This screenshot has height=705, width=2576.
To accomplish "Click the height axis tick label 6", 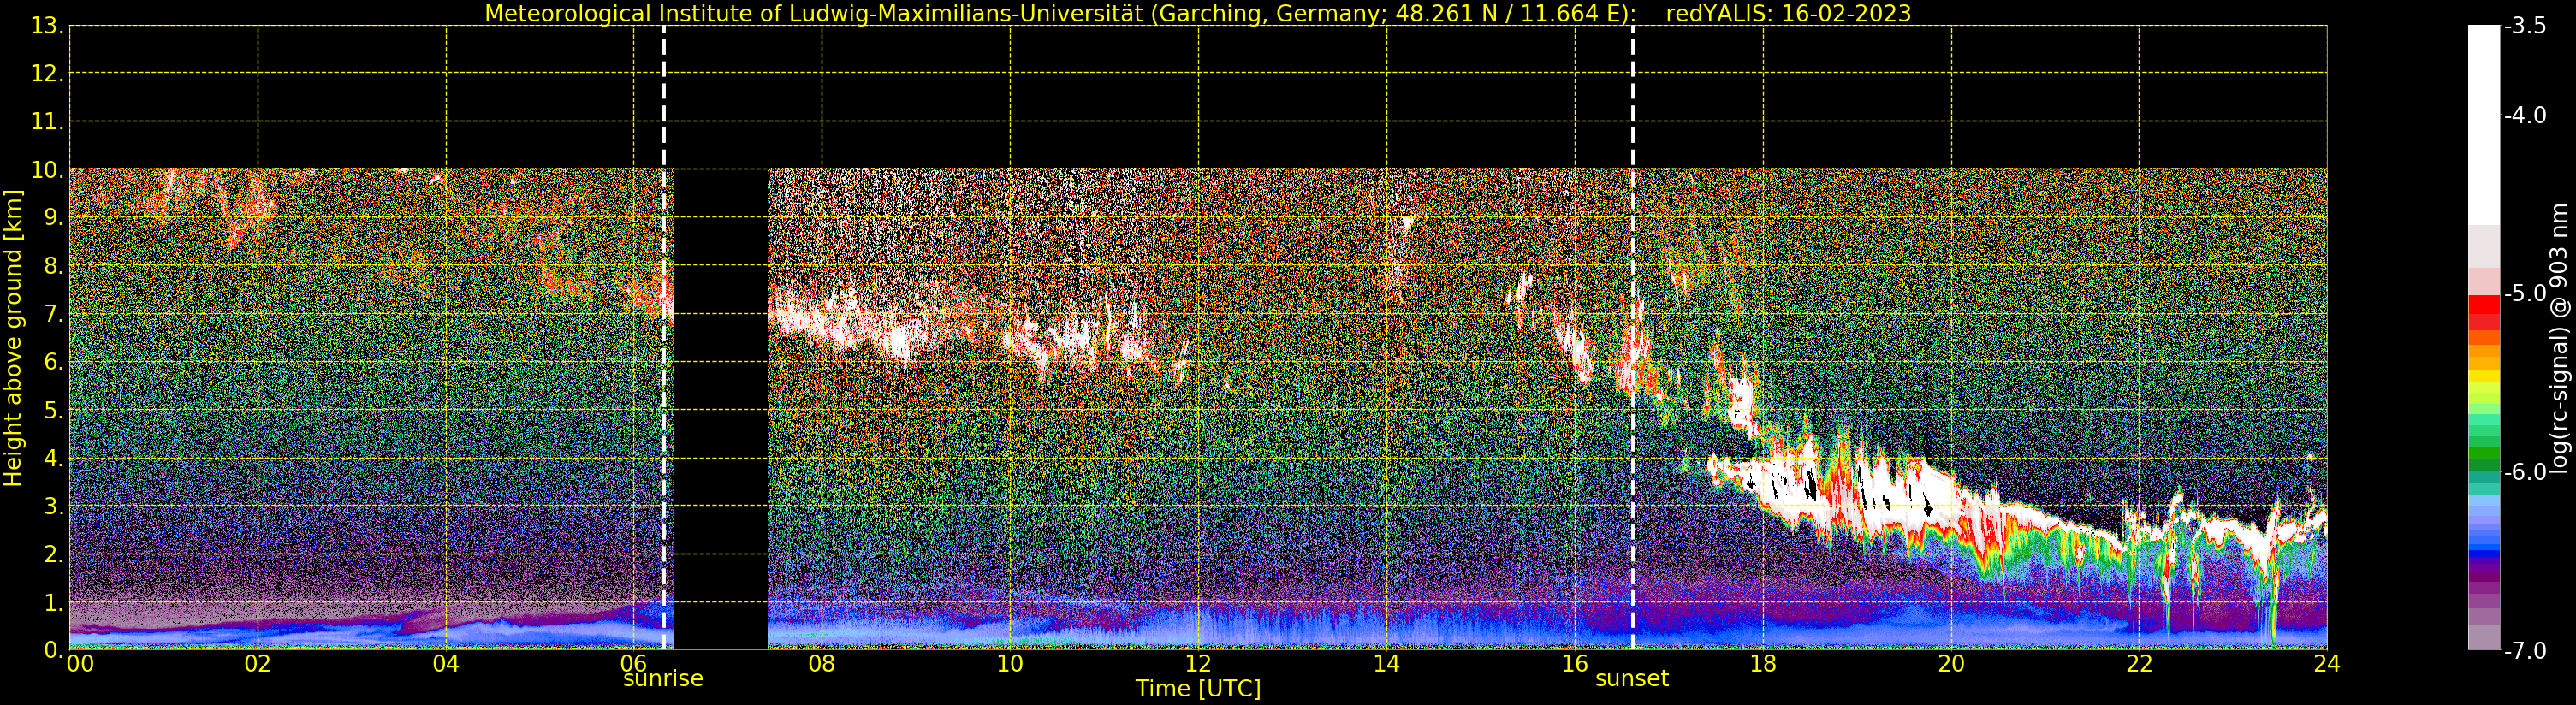I will [x=53, y=362].
